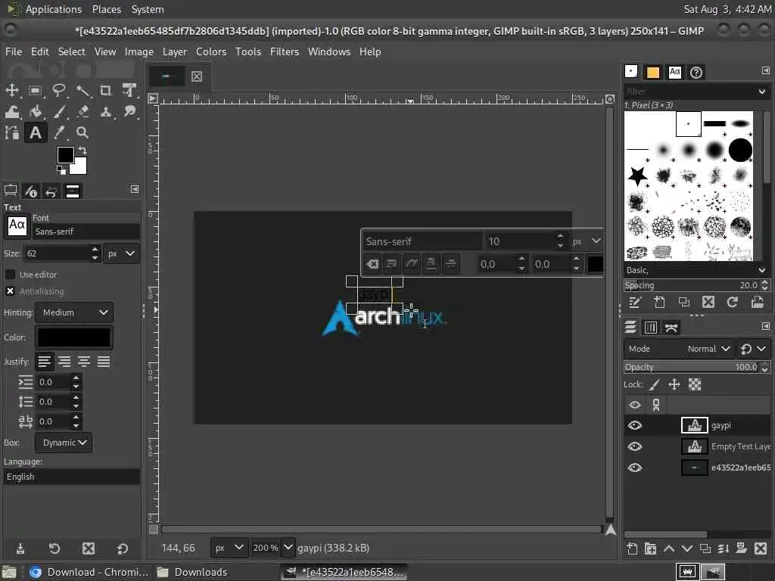Select the Unified Transform tool
Image resolution: width=775 pixels, height=581 pixels.
point(129,90)
